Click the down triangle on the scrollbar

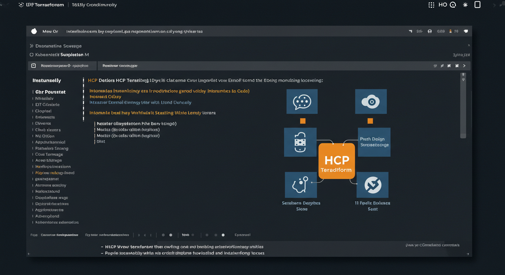click(463, 80)
